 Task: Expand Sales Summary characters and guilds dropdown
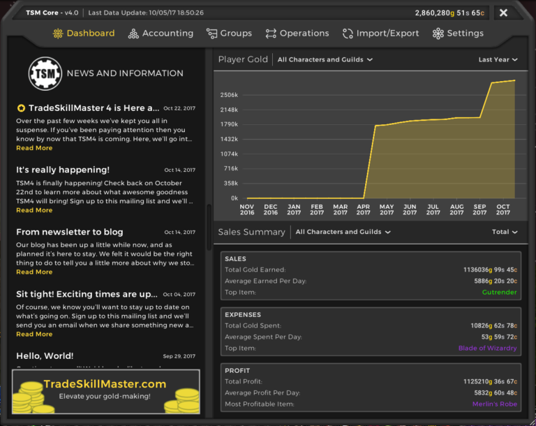pos(343,232)
